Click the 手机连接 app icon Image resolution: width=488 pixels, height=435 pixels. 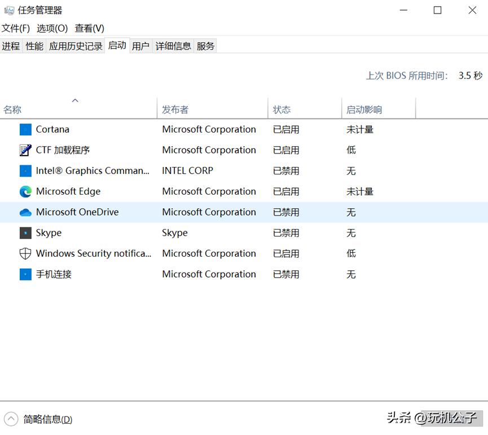click(25, 274)
